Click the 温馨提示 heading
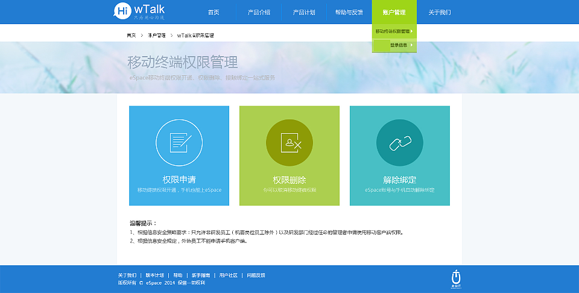This screenshot has width=579, height=293. pos(143,223)
